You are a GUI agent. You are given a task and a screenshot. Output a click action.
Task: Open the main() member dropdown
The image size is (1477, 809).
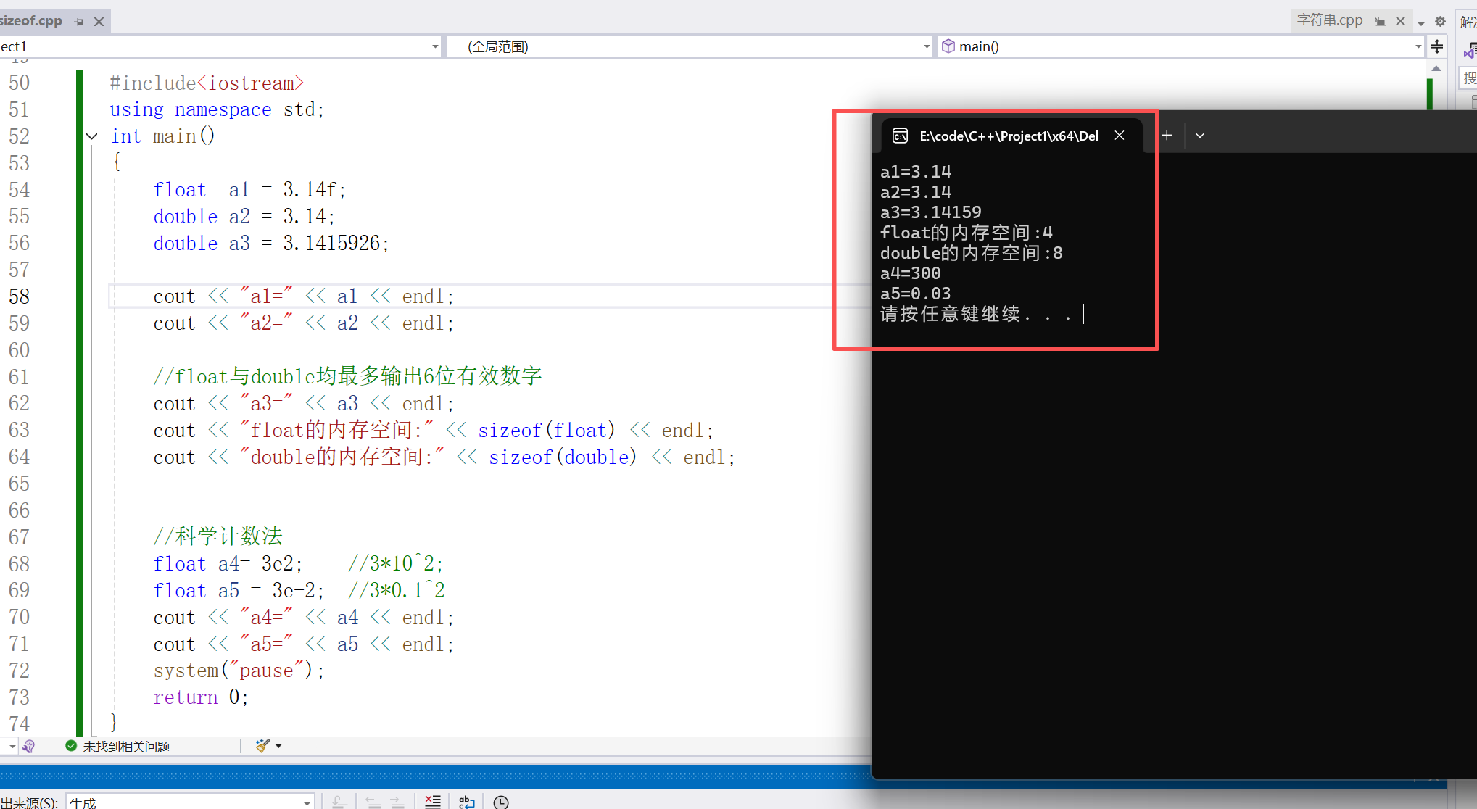[x=1418, y=47]
